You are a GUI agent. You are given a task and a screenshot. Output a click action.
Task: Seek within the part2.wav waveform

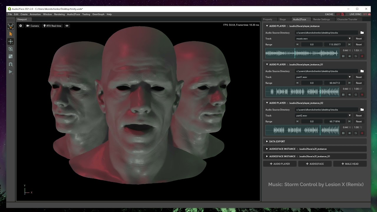[x=302, y=130]
